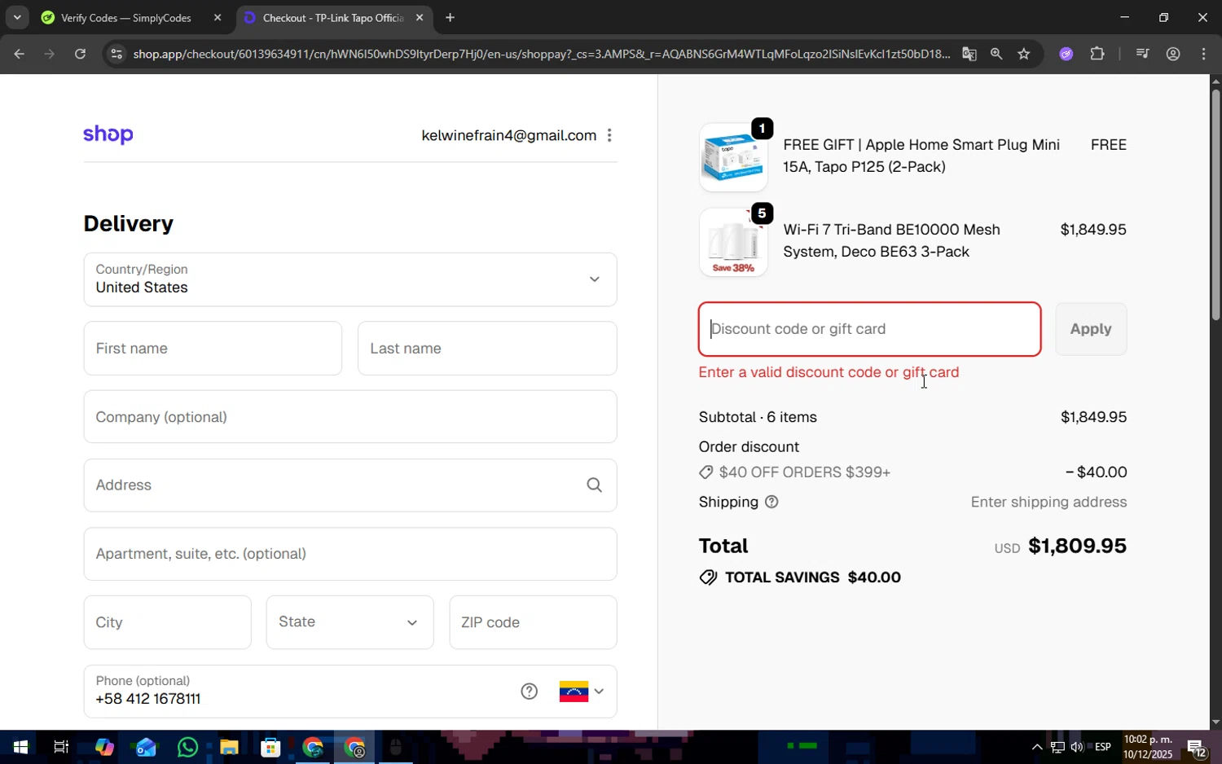Click the Company (optional) field
The width and height of the screenshot is (1222, 764).
tap(350, 417)
